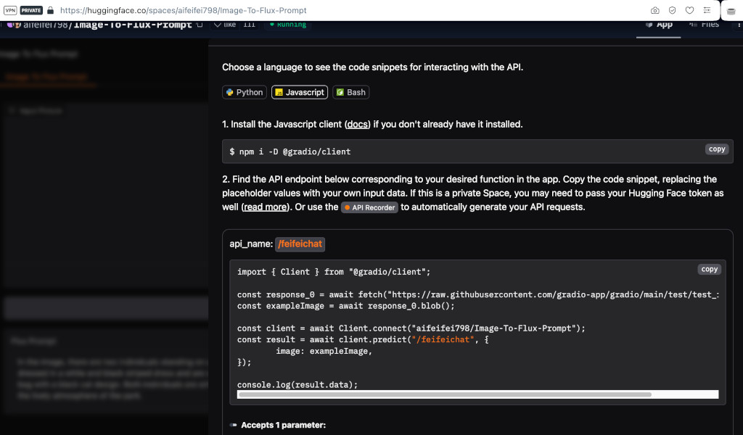Copy the npm install command

click(x=716, y=149)
